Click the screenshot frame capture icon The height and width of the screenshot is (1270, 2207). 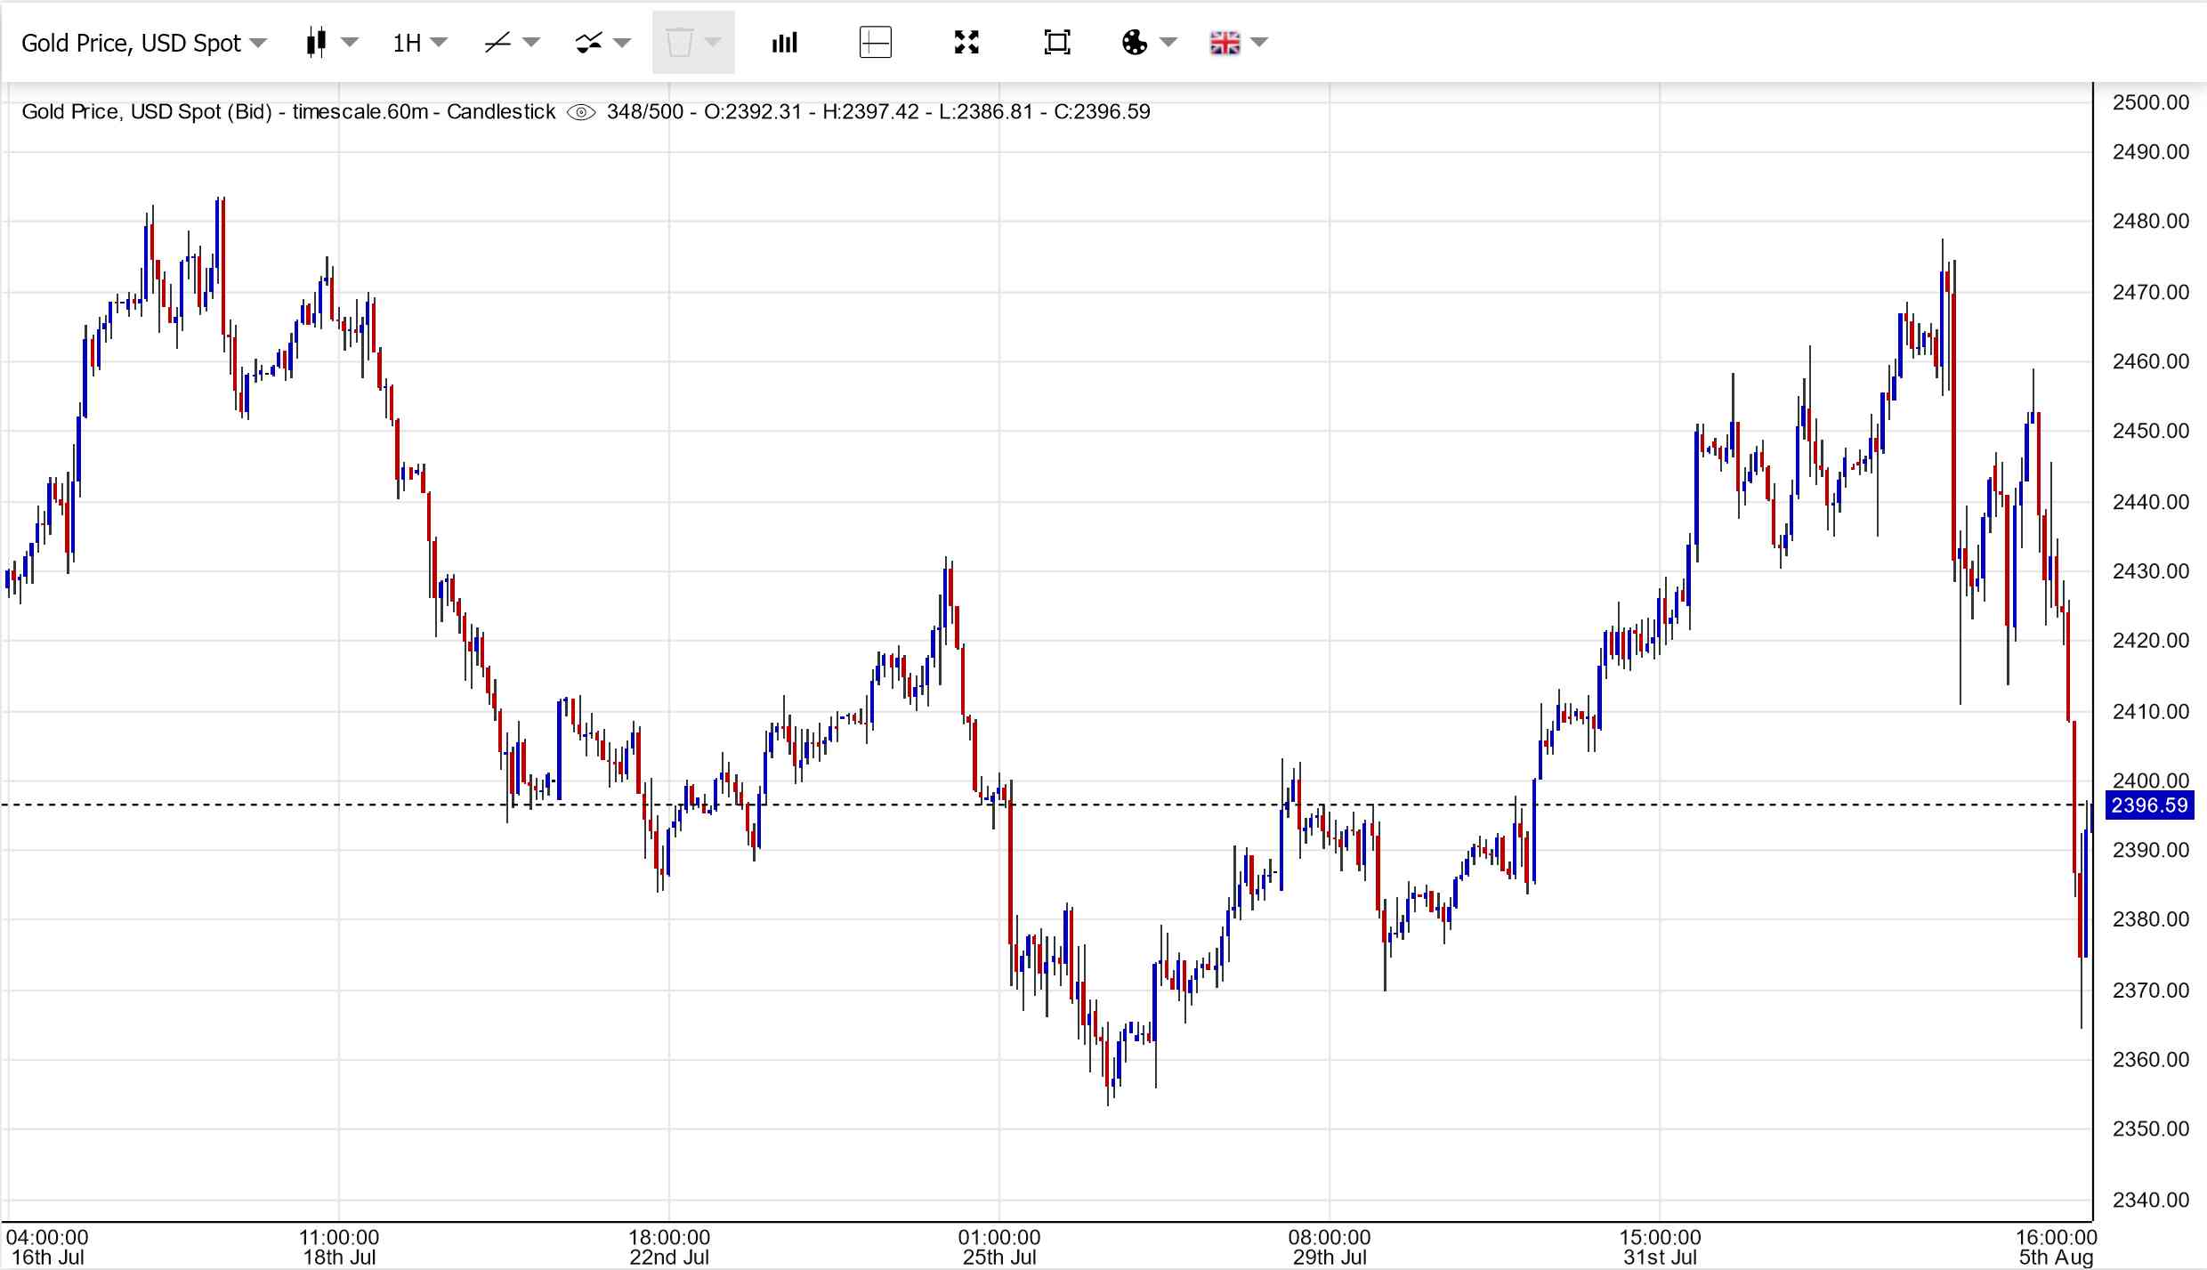(x=1056, y=43)
